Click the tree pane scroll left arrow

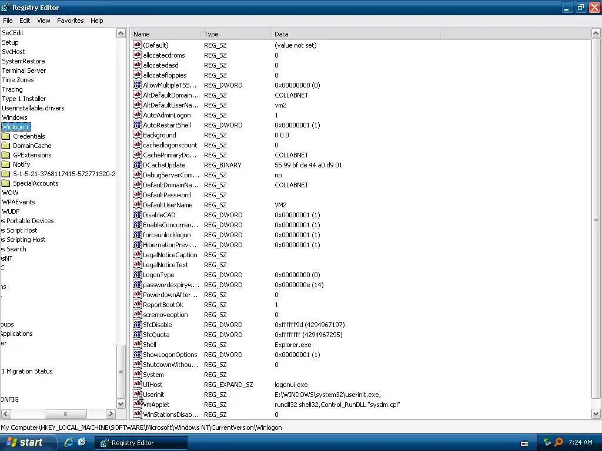point(6,414)
